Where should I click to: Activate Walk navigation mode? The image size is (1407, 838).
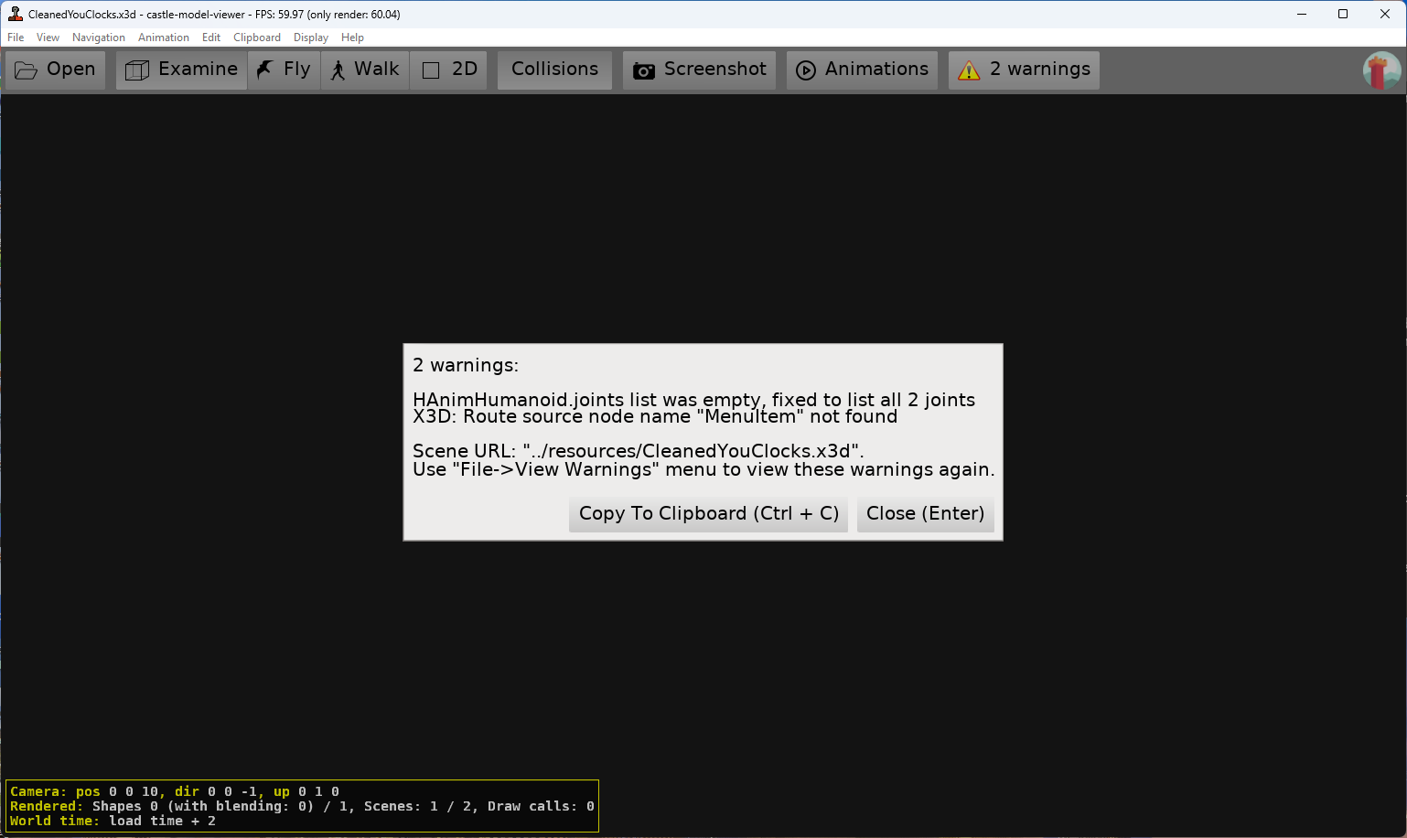coord(365,70)
